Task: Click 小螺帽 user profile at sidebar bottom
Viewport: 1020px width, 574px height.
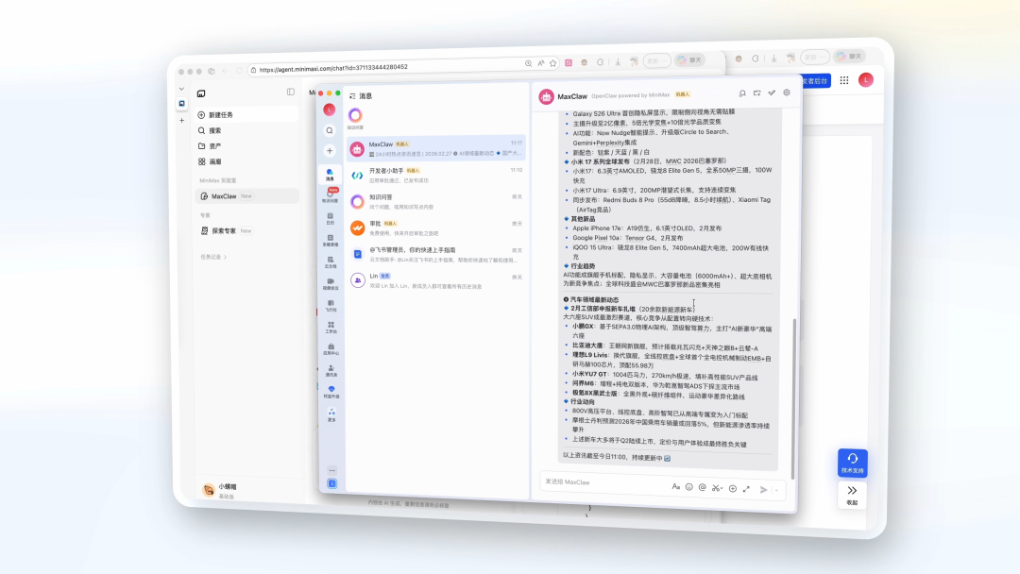Action: tap(221, 490)
